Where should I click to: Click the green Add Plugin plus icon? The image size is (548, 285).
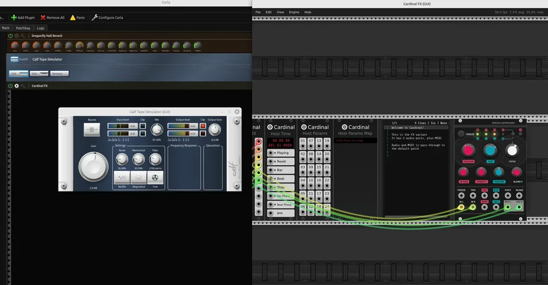[14, 18]
